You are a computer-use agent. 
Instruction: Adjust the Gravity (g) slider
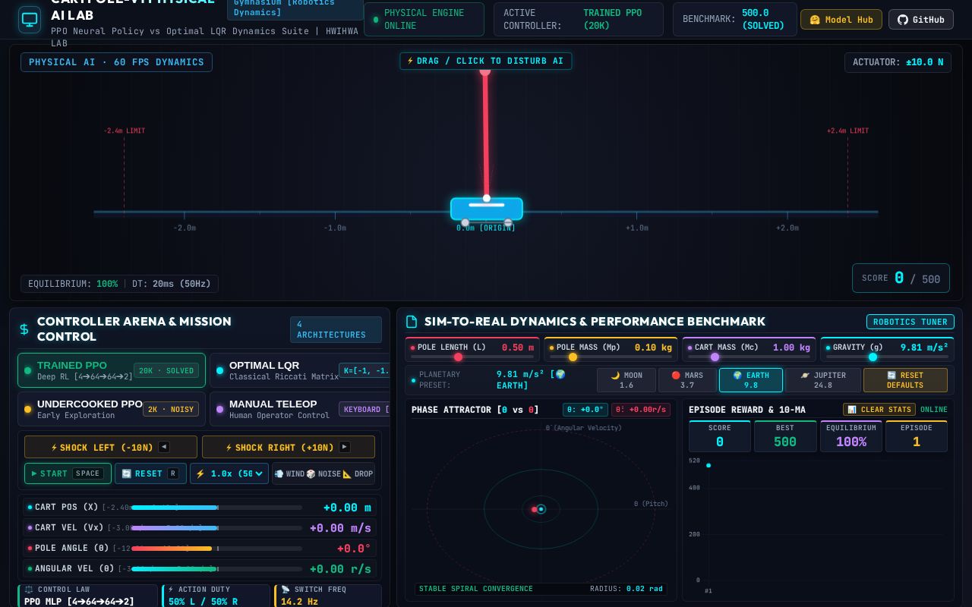887,357
